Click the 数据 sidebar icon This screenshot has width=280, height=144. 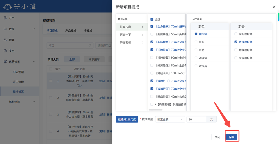click(x=5, y=29)
